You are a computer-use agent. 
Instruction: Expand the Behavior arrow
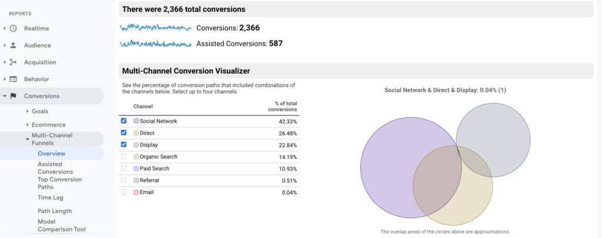click(5, 79)
